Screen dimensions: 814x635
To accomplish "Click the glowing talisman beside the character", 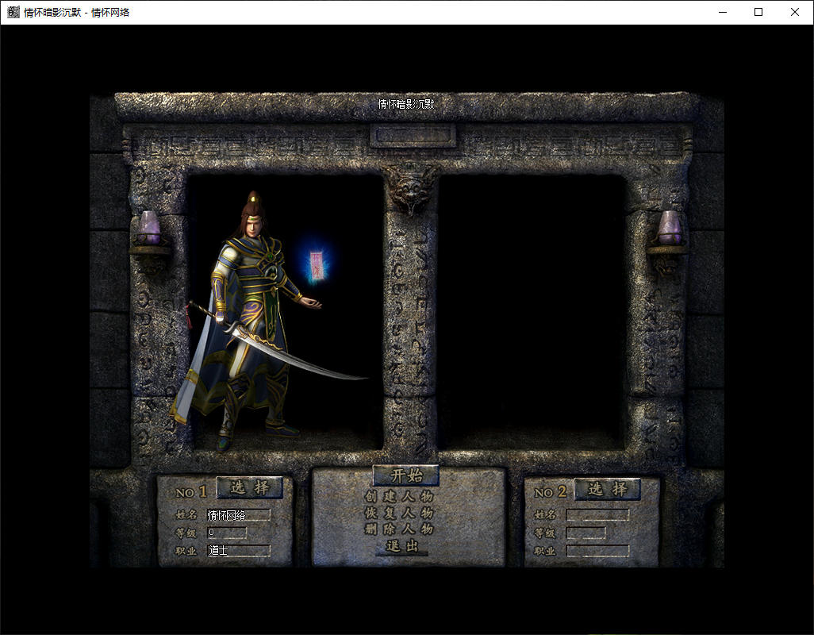I will [316, 265].
